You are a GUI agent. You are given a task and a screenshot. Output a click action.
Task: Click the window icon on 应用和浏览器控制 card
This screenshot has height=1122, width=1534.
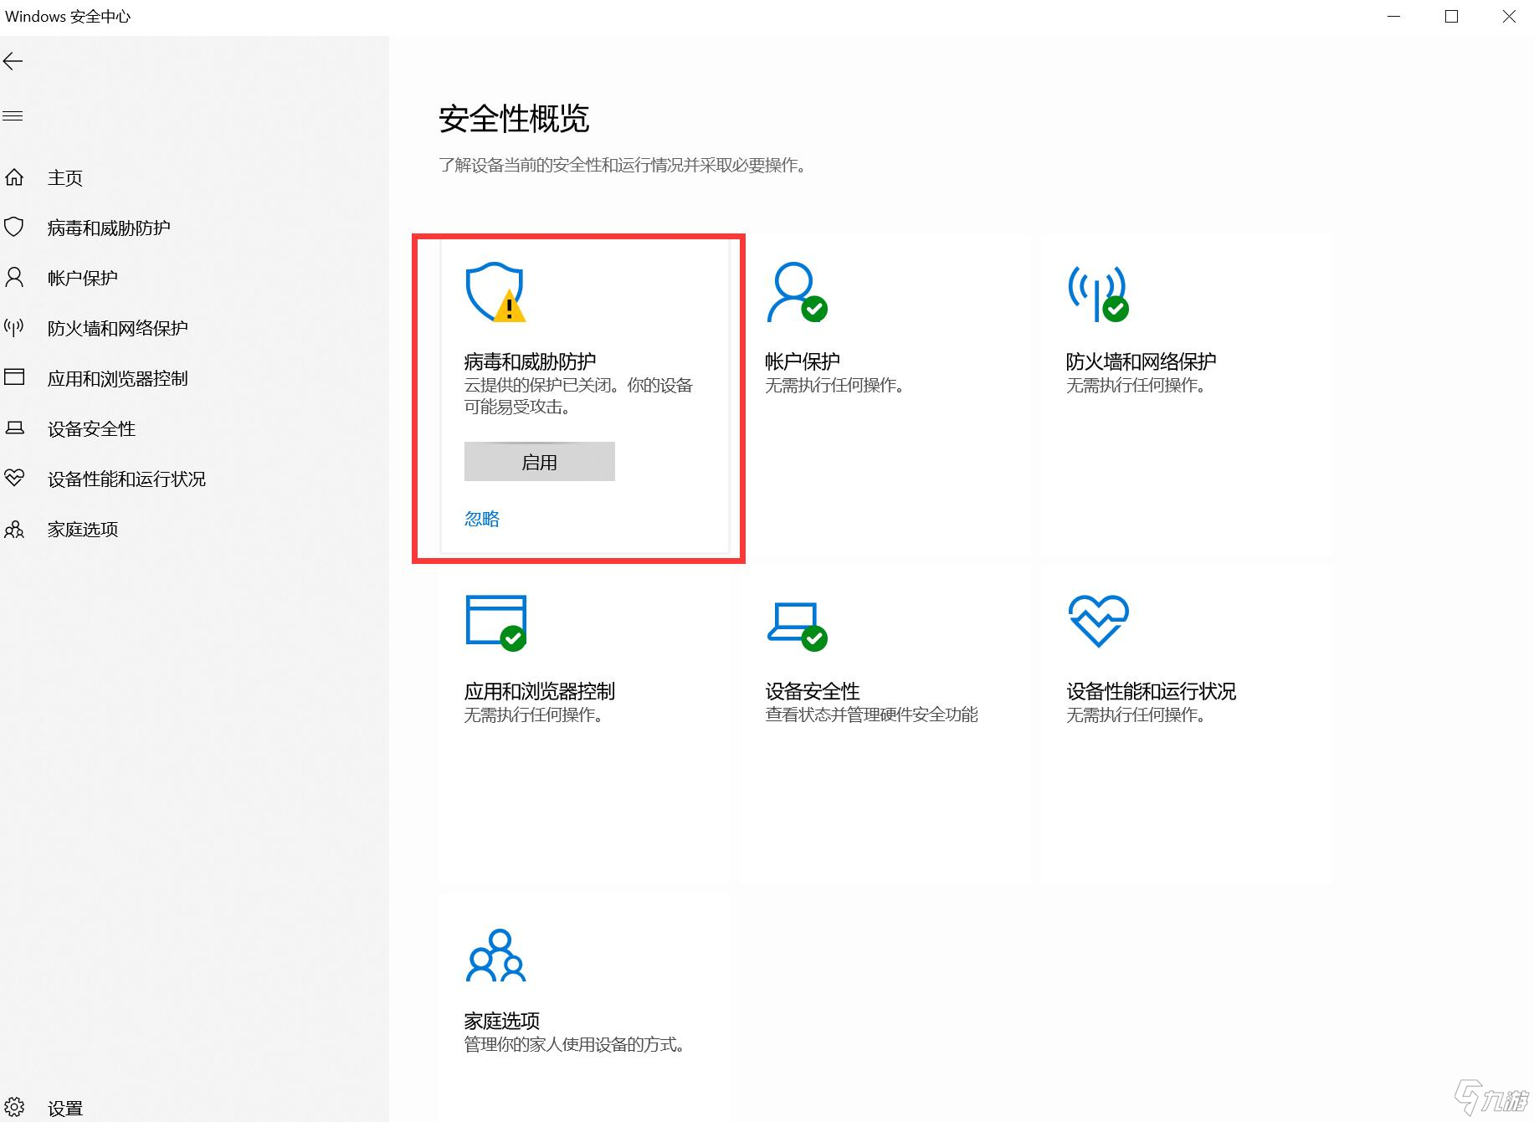point(495,622)
